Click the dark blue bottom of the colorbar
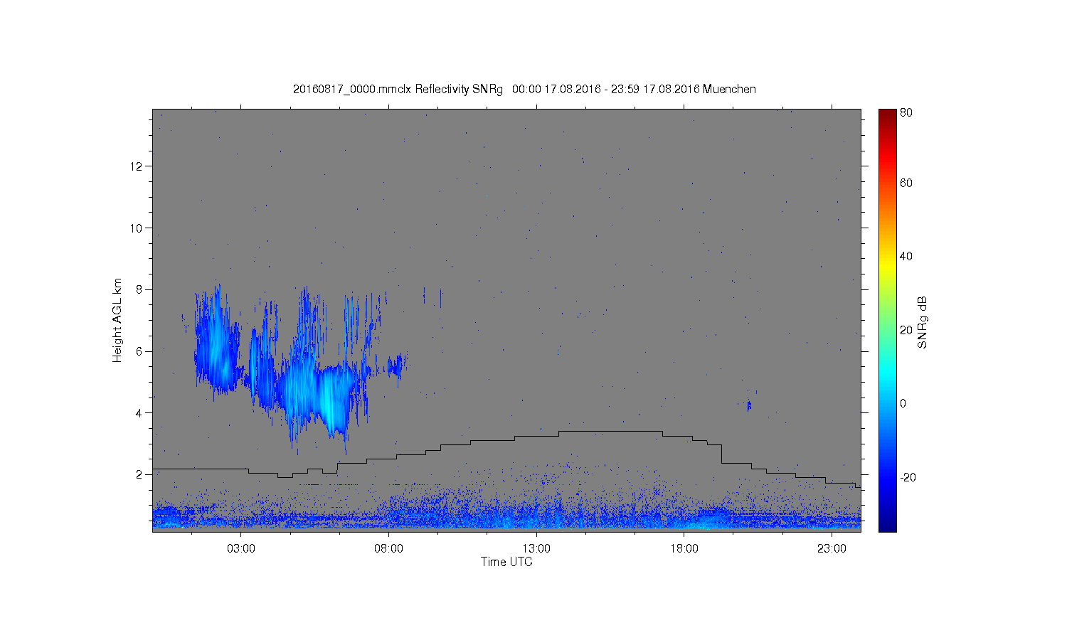This screenshot has height=640, width=1067. pyautogui.click(x=887, y=525)
